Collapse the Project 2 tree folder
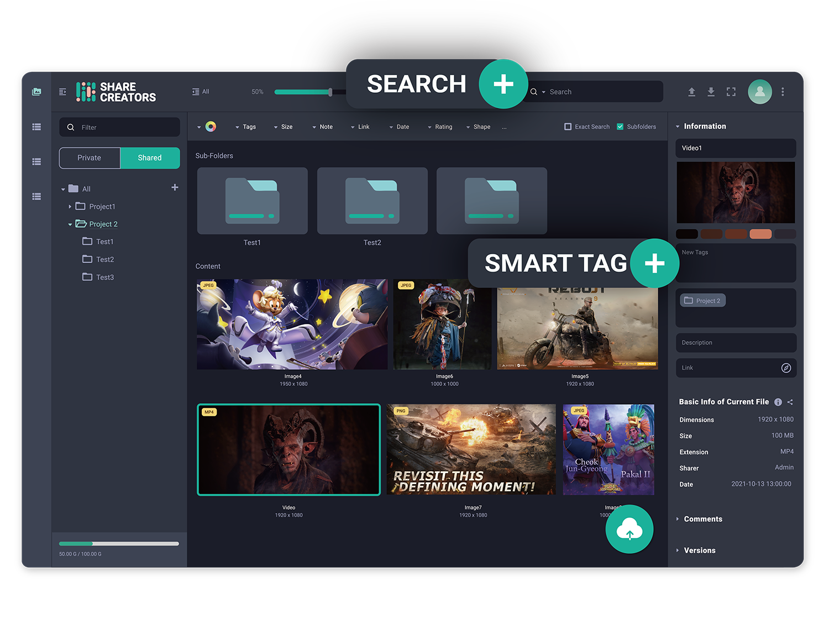The height and width of the screenshot is (638, 829). [x=70, y=224]
